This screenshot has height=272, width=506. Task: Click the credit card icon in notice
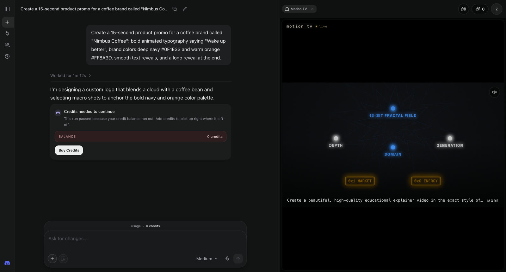click(58, 113)
